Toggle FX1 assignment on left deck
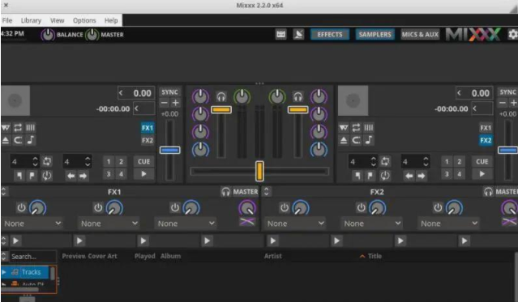 (x=148, y=128)
